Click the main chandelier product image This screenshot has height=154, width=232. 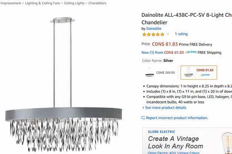(64, 84)
